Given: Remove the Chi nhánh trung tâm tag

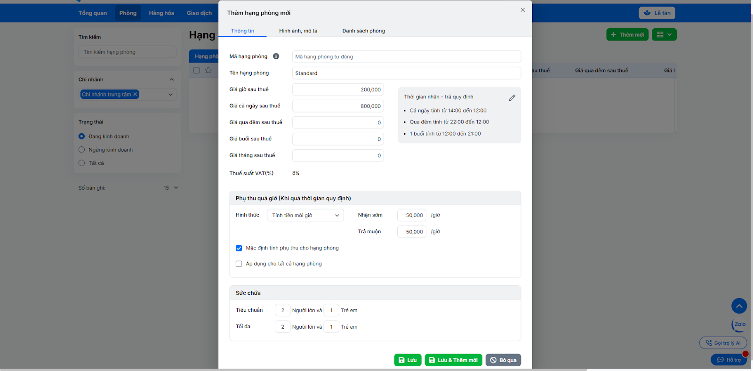Looking at the screenshot, I should pyautogui.click(x=135, y=94).
